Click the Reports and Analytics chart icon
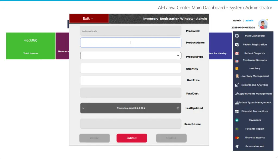This screenshot has width=278, height=159. [237, 85]
